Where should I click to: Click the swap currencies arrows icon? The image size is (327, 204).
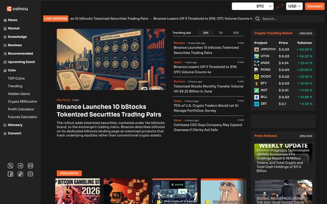(x=280, y=6)
